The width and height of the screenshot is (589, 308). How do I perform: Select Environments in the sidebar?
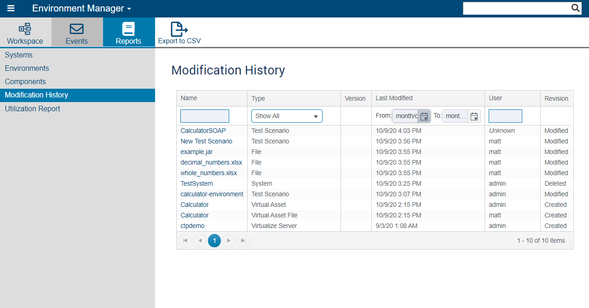pyautogui.click(x=77, y=68)
